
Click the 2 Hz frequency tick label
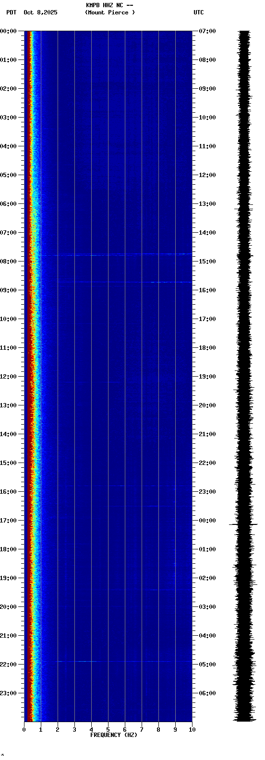[x=58, y=730]
